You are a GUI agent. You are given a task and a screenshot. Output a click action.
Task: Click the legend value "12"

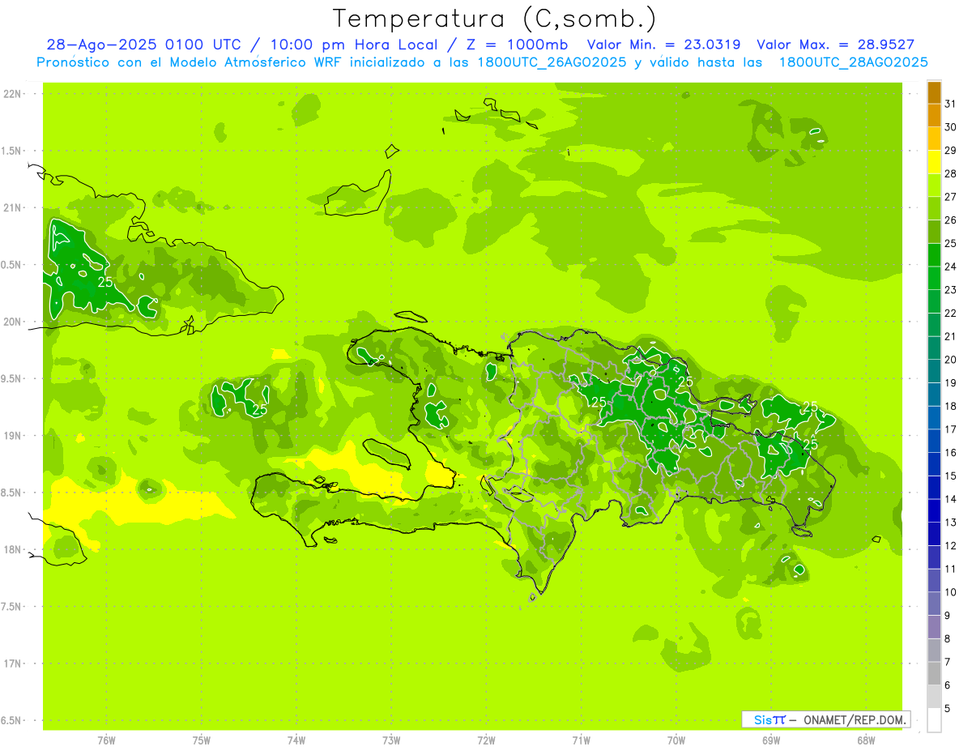click(x=950, y=545)
